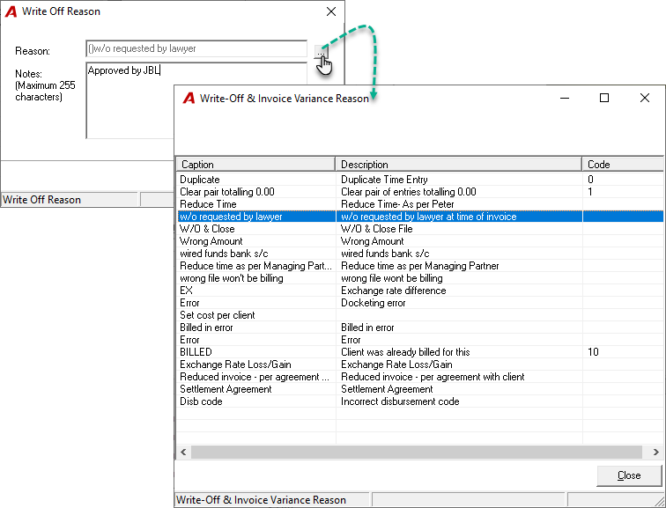Sort by the Code column header
Image resolution: width=666 pixels, height=508 pixels.
click(x=623, y=165)
